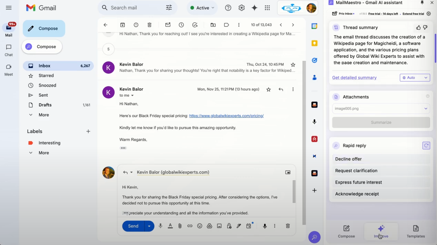This screenshot has width=437, height=245.
Task: Show search options in the search bar
Action: [169, 8]
